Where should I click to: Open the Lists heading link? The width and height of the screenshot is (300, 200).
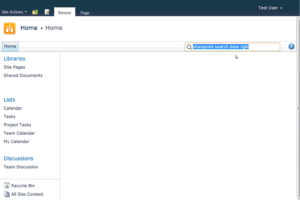point(9,100)
